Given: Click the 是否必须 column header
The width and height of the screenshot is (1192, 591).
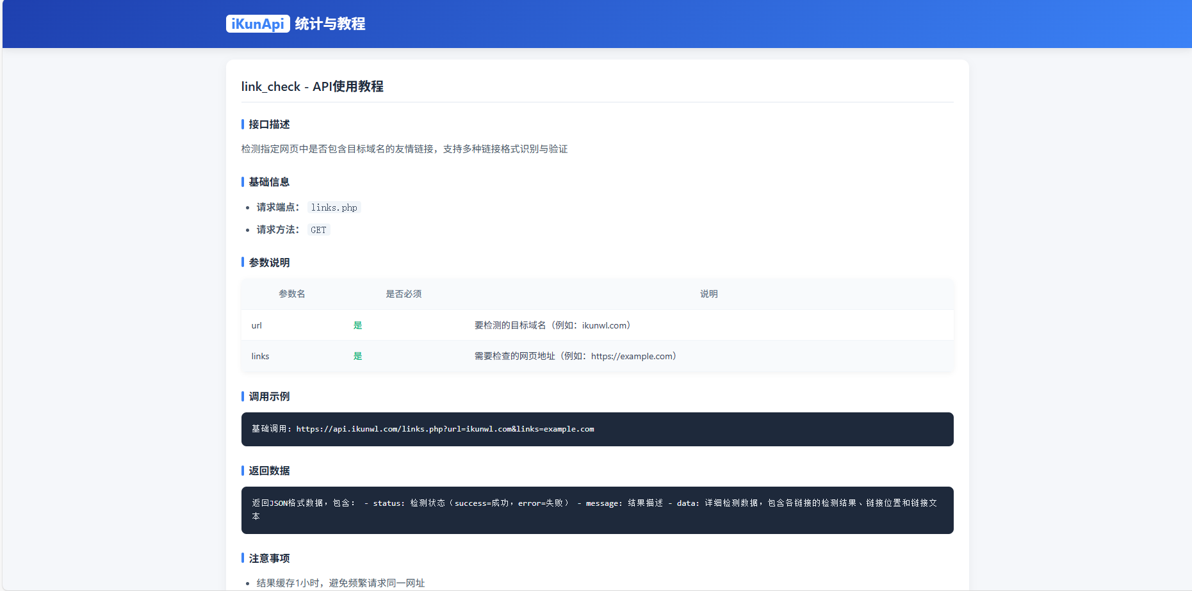Looking at the screenshot, I should tap(404, 294).
